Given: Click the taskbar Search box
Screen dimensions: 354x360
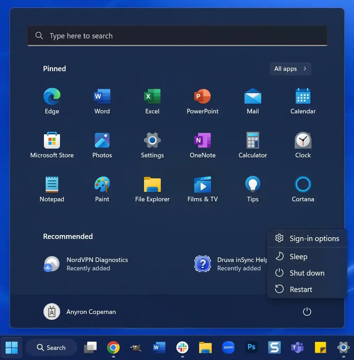Looking at the screenshot, I should point(51,347).
